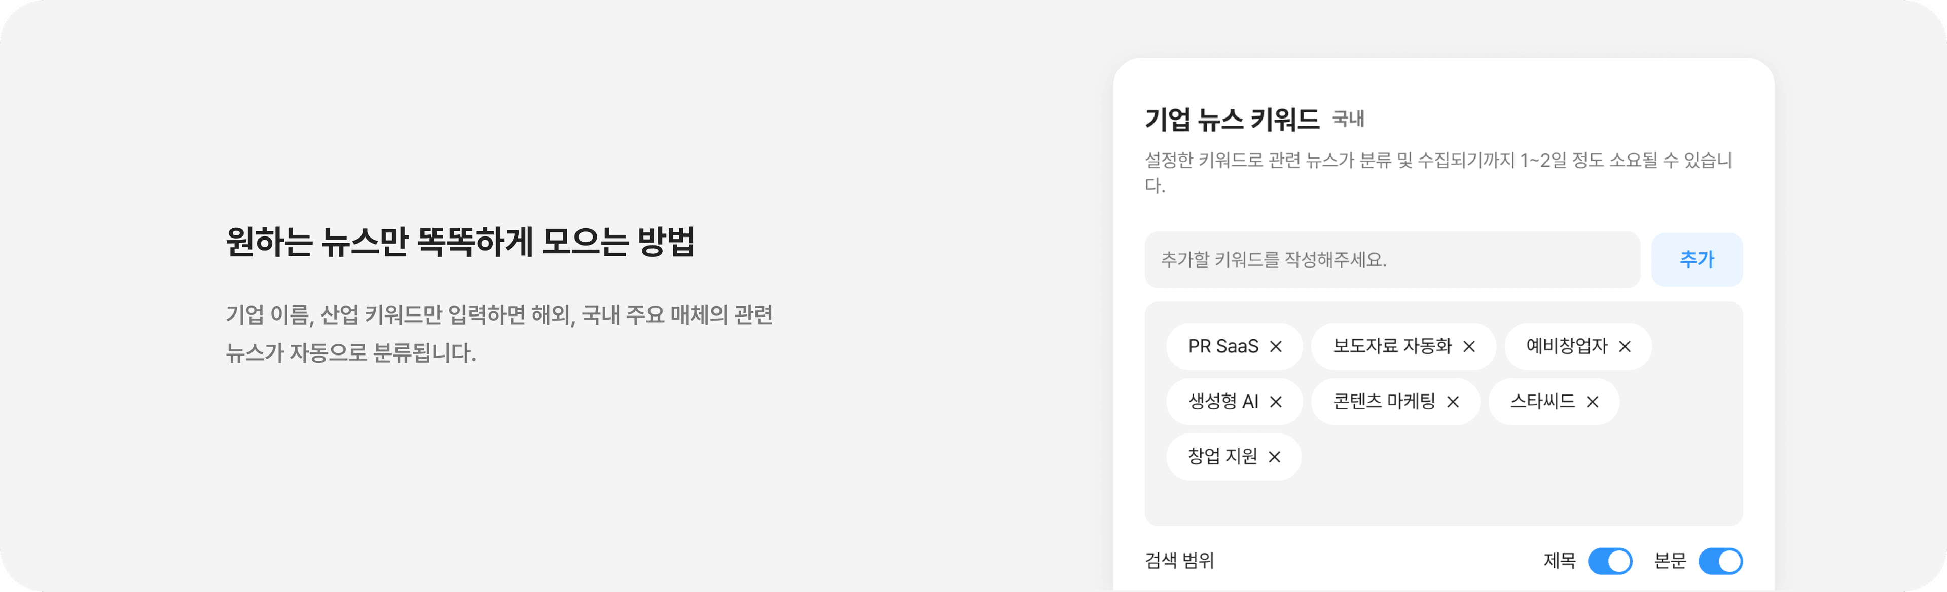
Task: Remove the 스타씨드 keyword tag
Action: 1592,402
